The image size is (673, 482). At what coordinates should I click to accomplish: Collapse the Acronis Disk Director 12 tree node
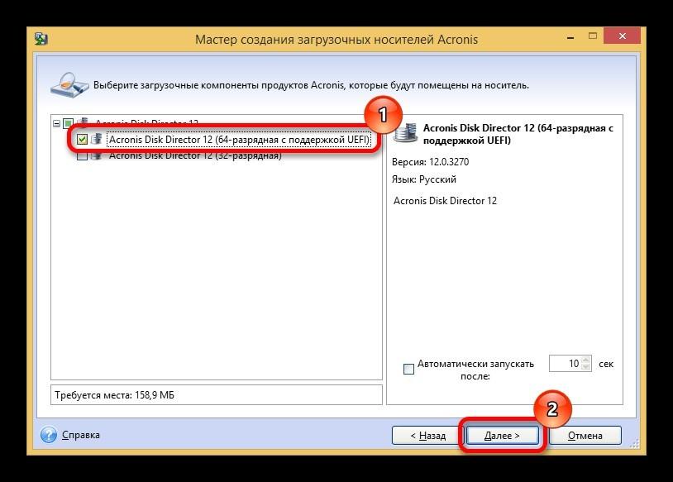coord(57,124)
